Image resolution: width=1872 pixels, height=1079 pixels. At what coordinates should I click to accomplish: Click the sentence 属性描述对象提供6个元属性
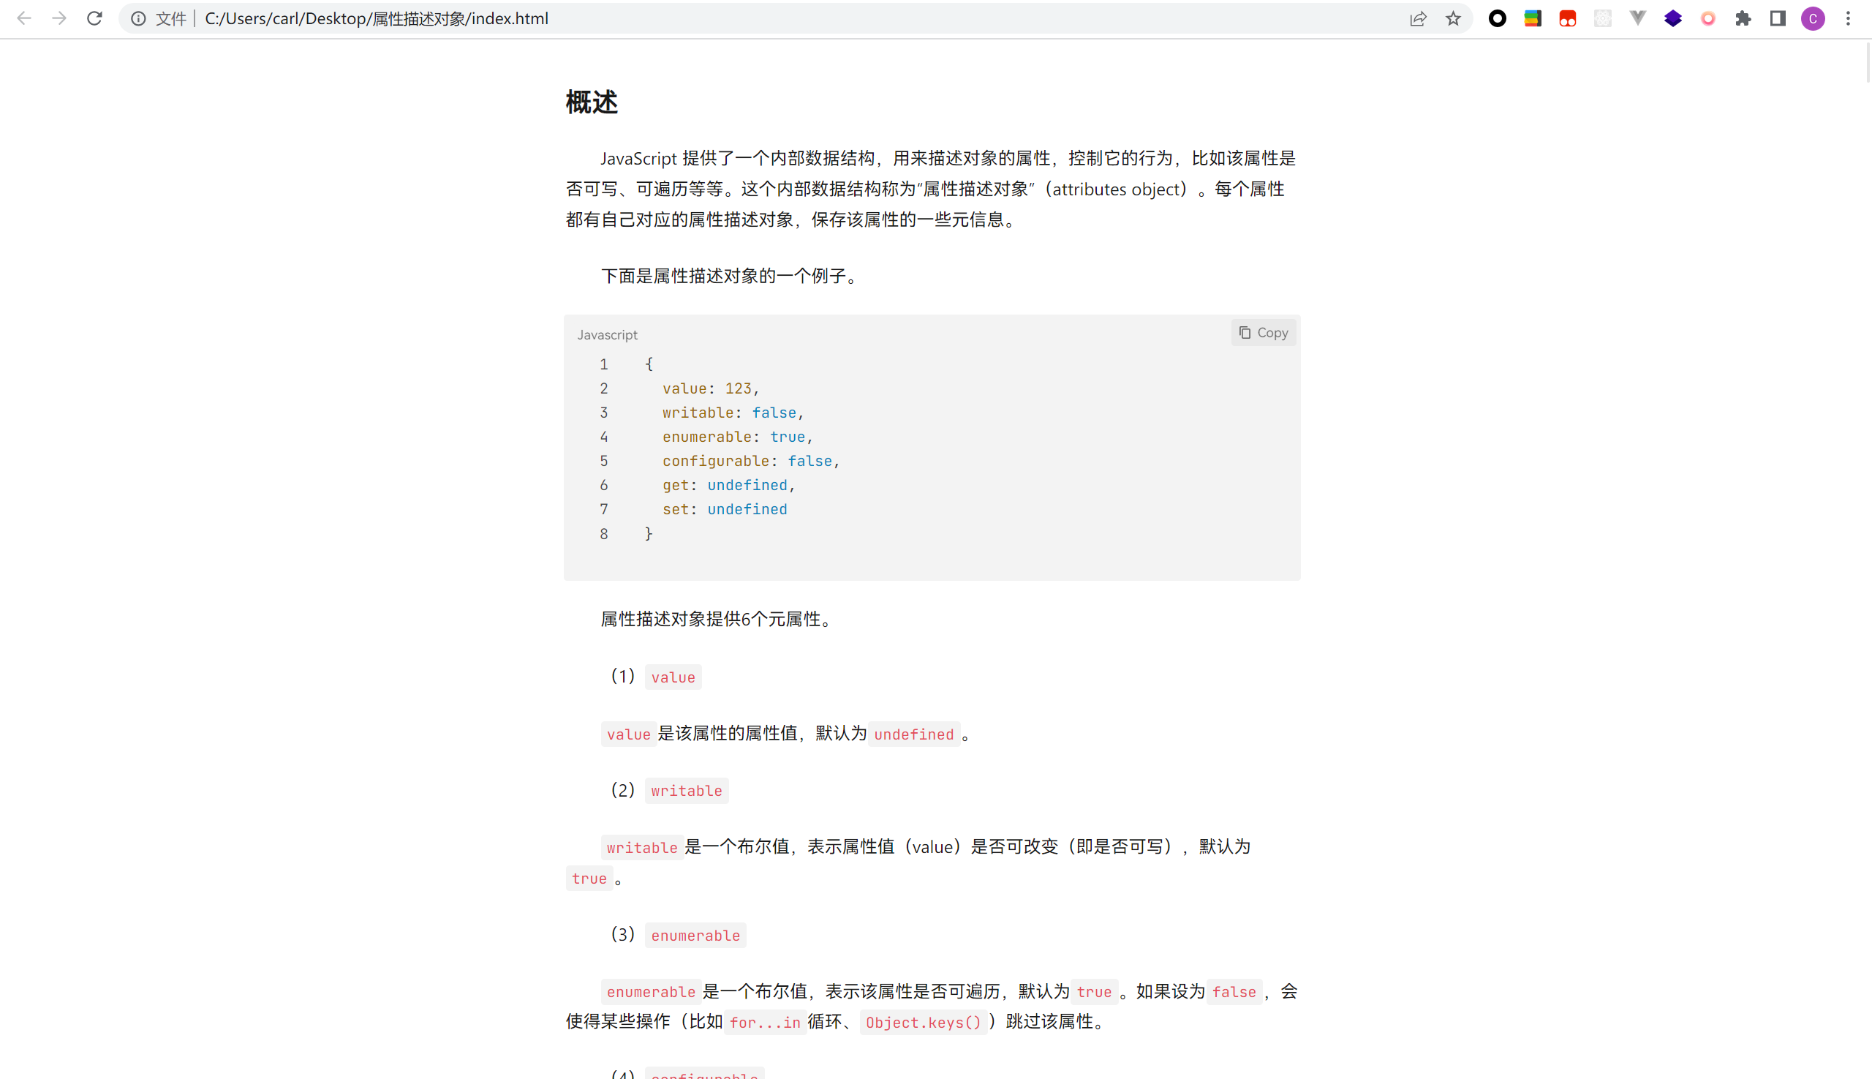717,620
